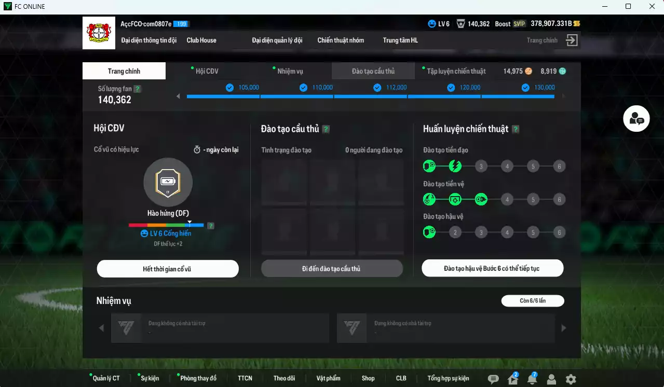Select first active step icon in Đào tạo tiền đạo
Screen dimensions: 664x387
429,167
